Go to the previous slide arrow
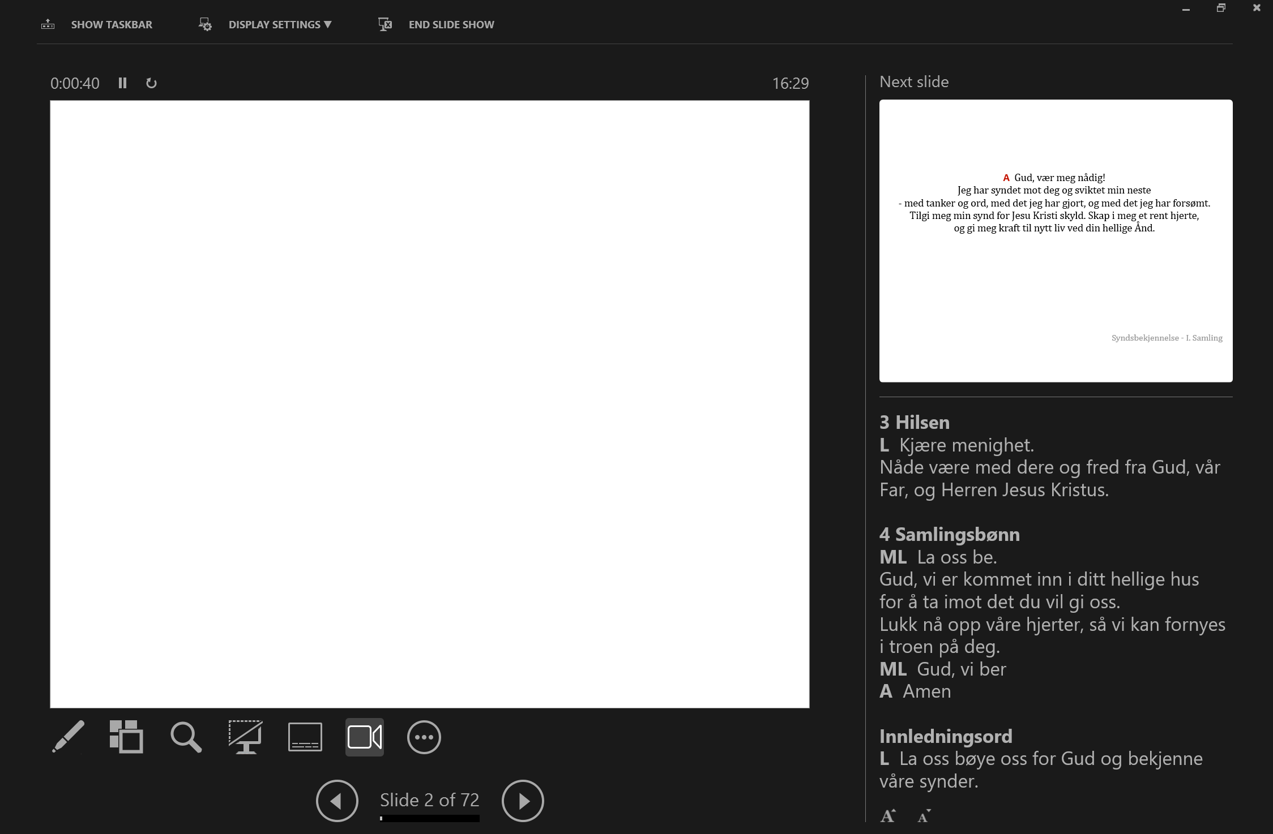Viewport: 1273px width, 834px height. click(x=337, y=801)
